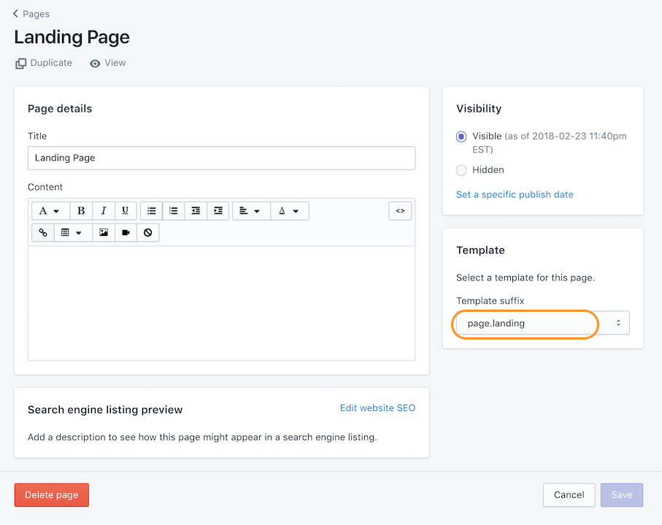Insert a link using the chain icon
Screen dimensions: 662x525
(x=43, y=233)
